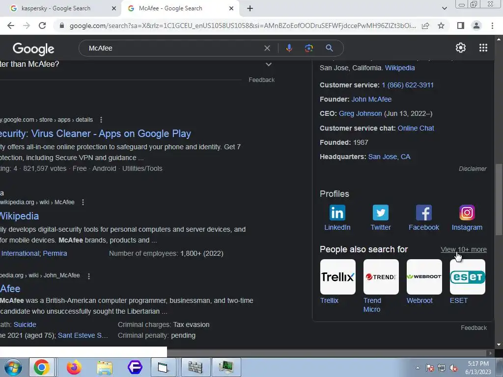Click Feedback under People also ask
This screenshot has width=503, height=377.
(x=261, y=80)
